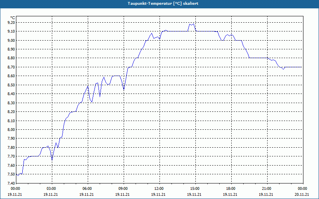This screenshot has height=199, width=319.
Task: Select the '19.11.21' date under '09:00'
Action: pyautogui.click(x=122, y=194)
